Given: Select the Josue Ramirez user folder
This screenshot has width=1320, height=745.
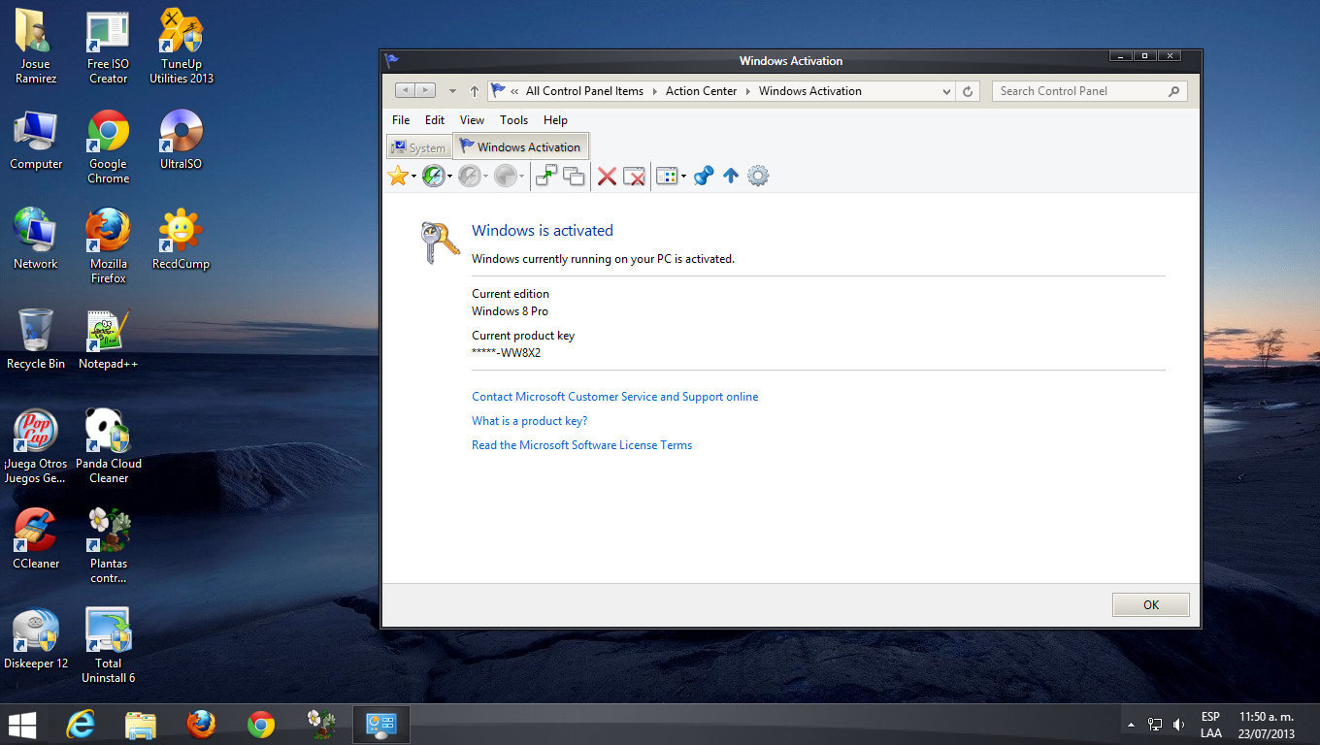Looking at the screenshot, I should [x=36, y=49].
